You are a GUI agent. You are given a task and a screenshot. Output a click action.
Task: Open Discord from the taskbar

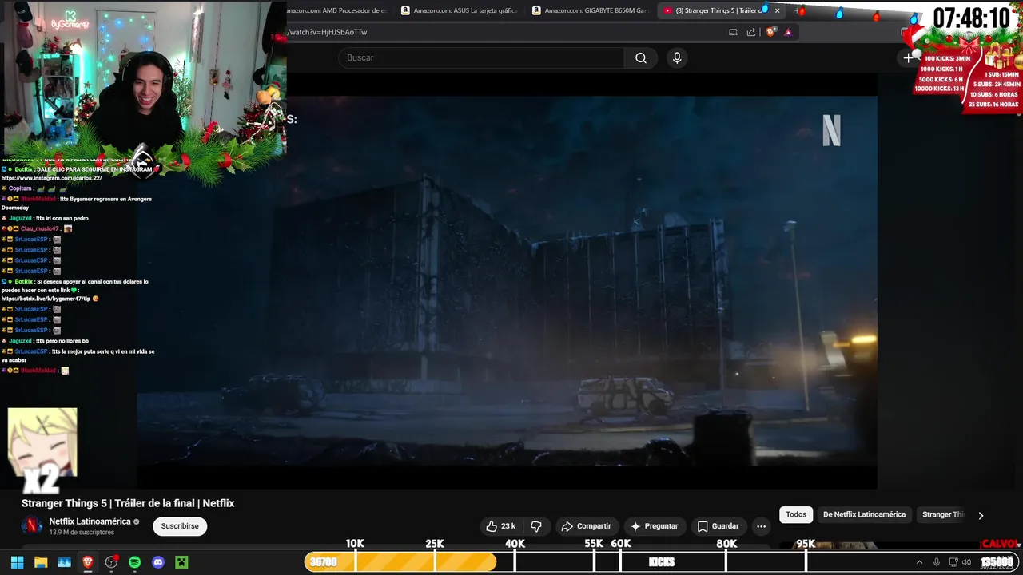click(x=158, y=562)
